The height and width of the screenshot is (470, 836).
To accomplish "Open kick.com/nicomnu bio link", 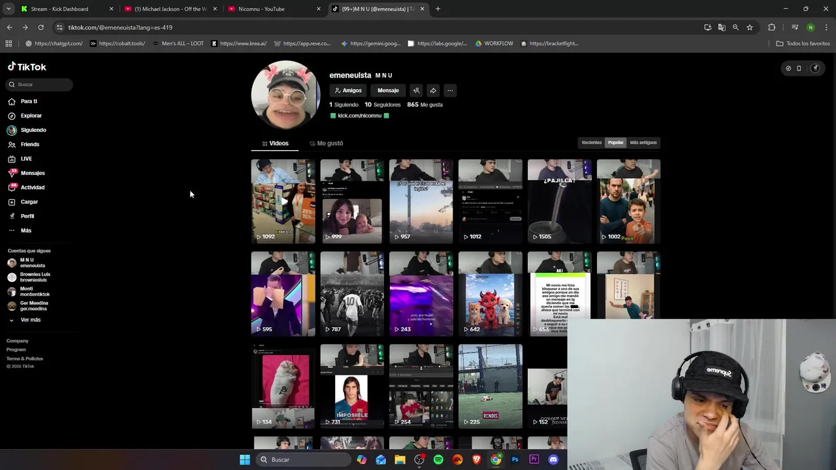I will tap(359, 116).
